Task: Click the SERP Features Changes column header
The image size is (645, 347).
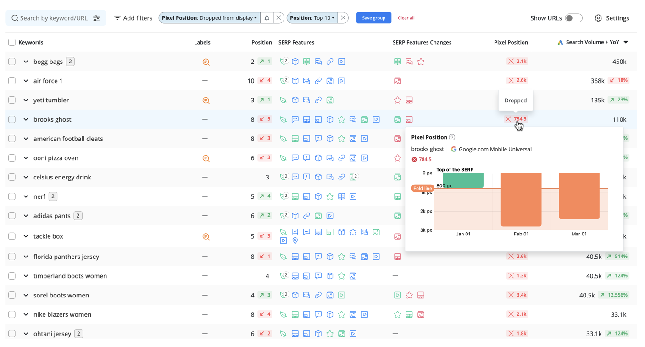Action: [x=422, y=42]
